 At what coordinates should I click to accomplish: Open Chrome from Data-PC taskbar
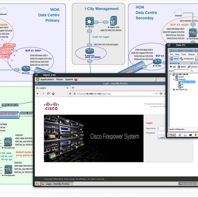[x=196, y=135]
